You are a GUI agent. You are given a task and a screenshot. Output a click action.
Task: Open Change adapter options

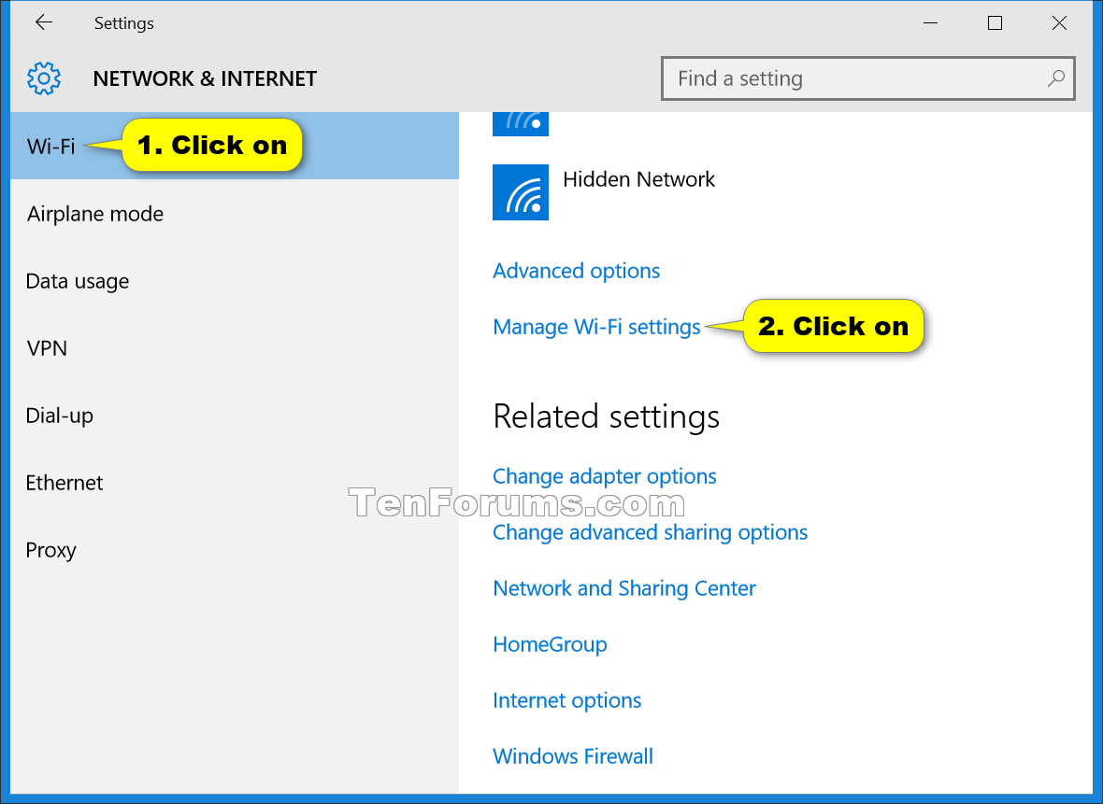(x=604, y=476)
